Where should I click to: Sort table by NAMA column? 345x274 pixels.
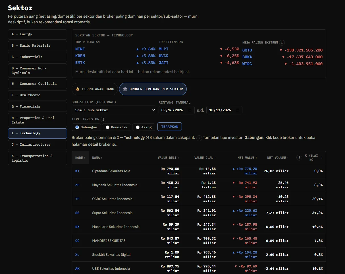97,158
